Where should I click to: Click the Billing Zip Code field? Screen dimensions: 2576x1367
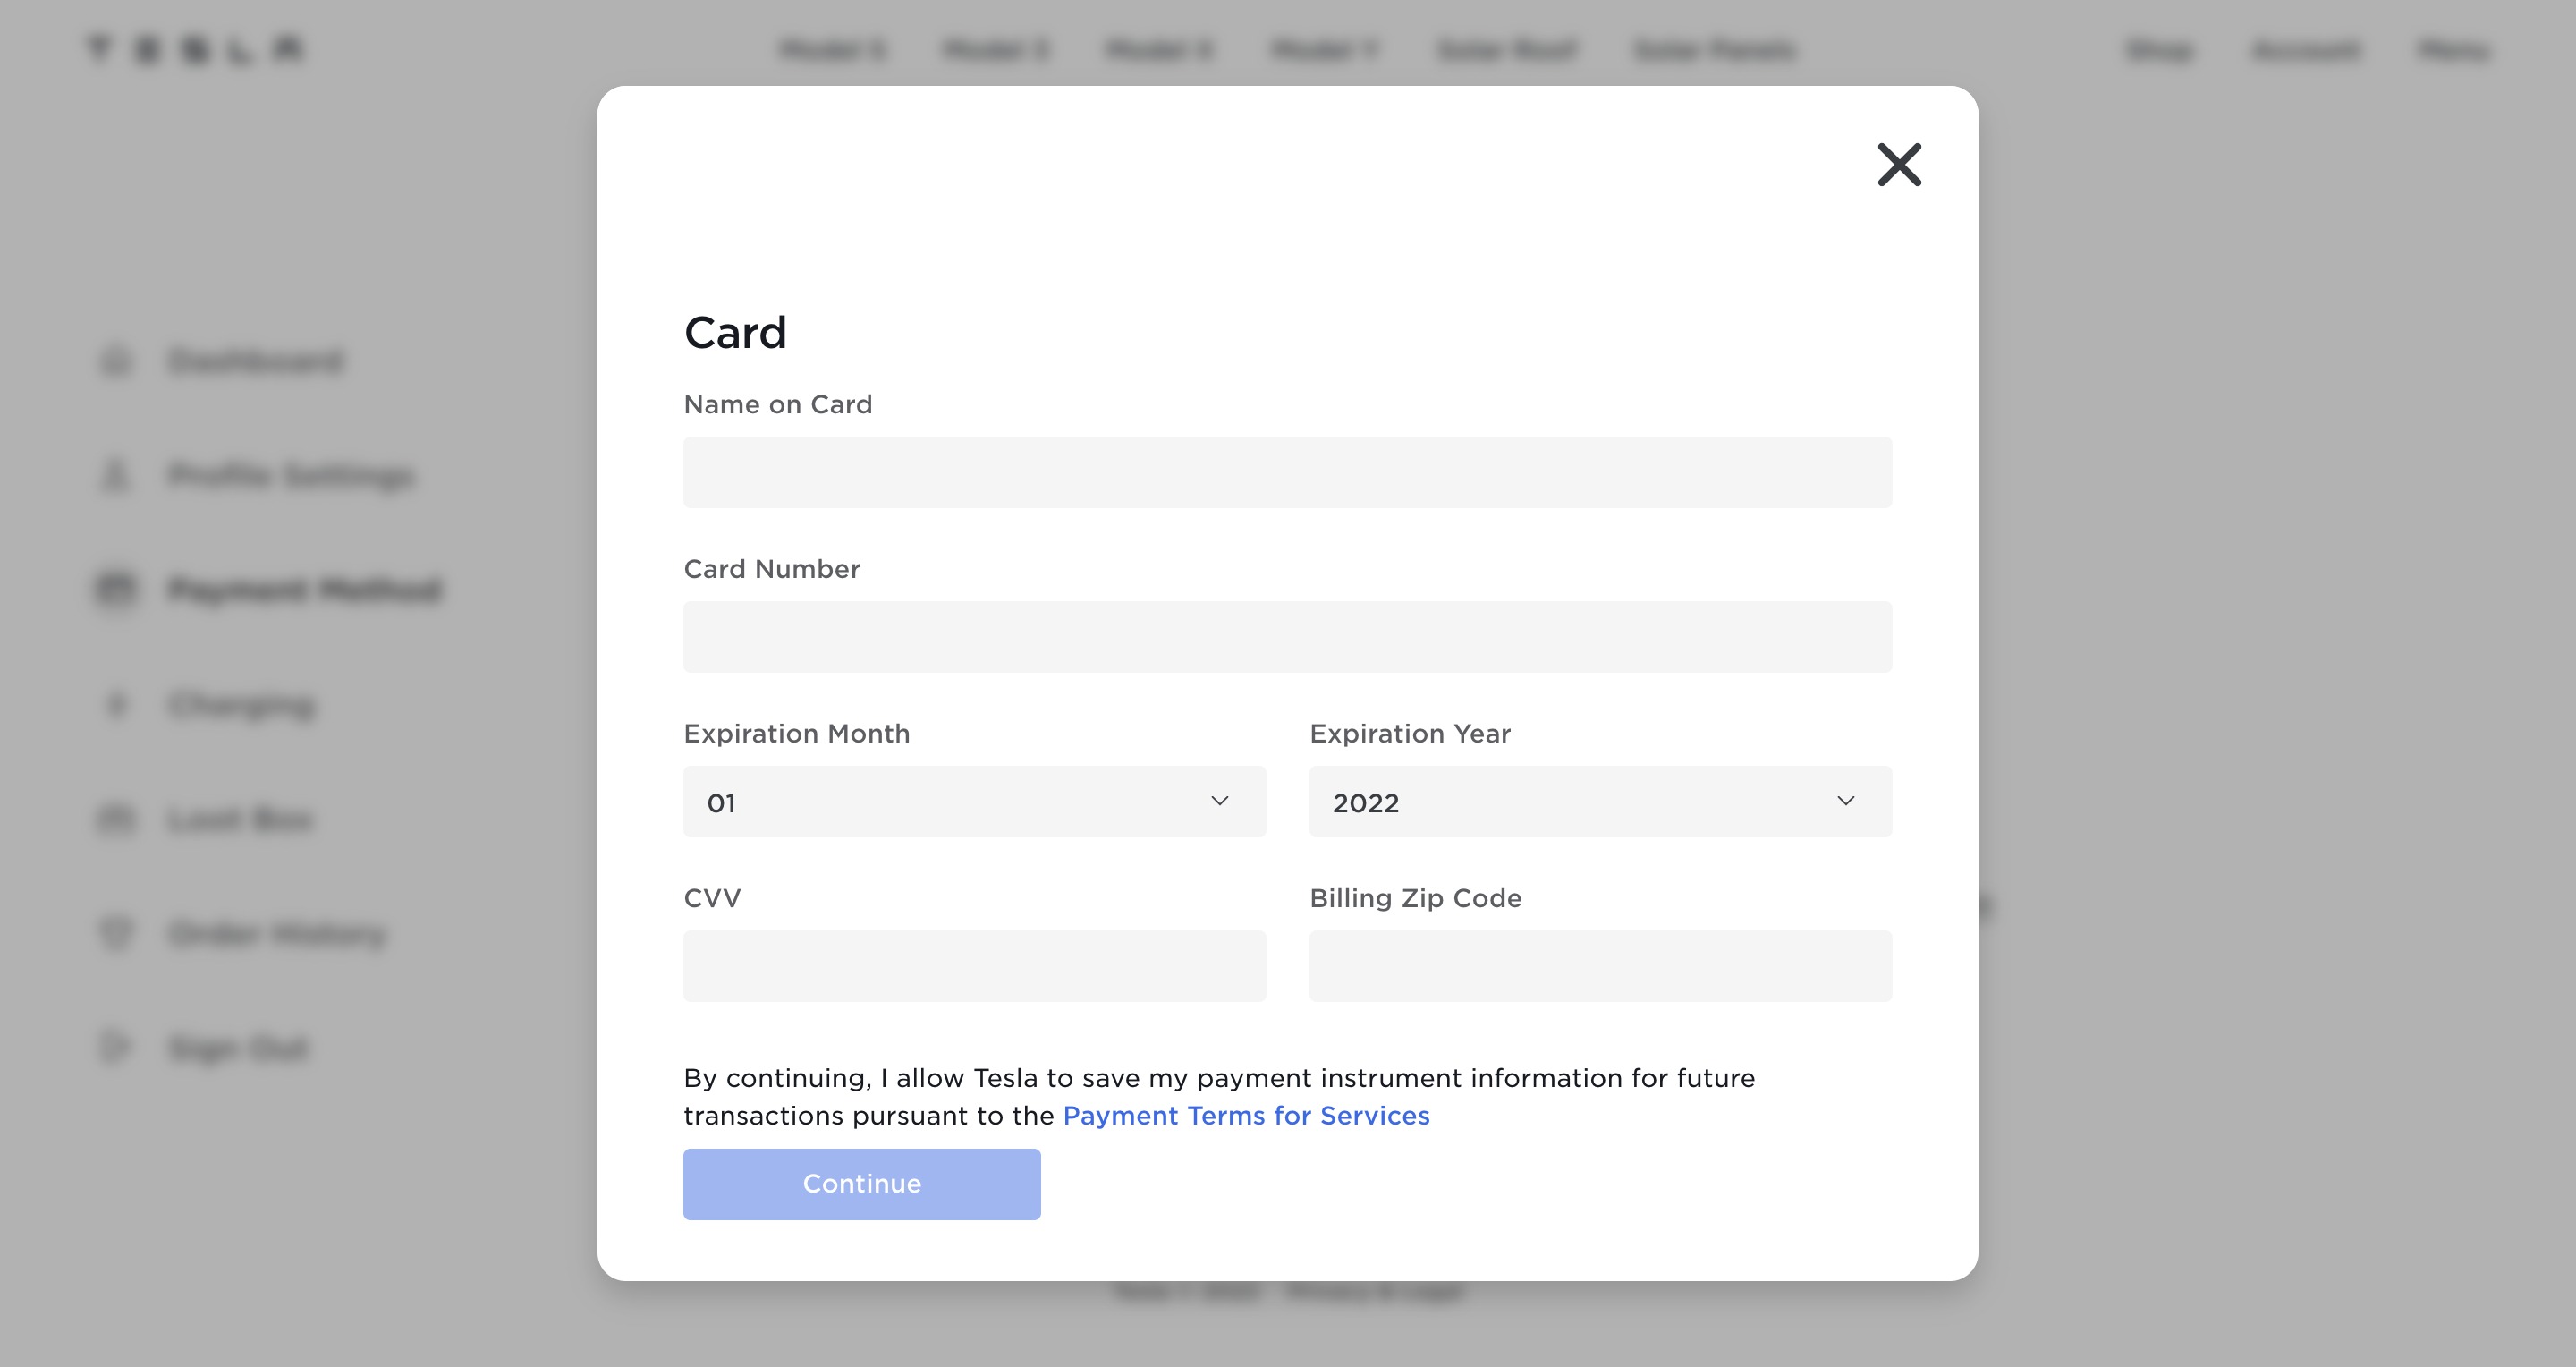(x=1600, y=966)
